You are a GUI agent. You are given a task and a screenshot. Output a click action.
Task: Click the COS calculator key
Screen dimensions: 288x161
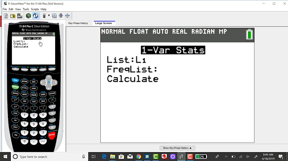[x=34, y=102]
